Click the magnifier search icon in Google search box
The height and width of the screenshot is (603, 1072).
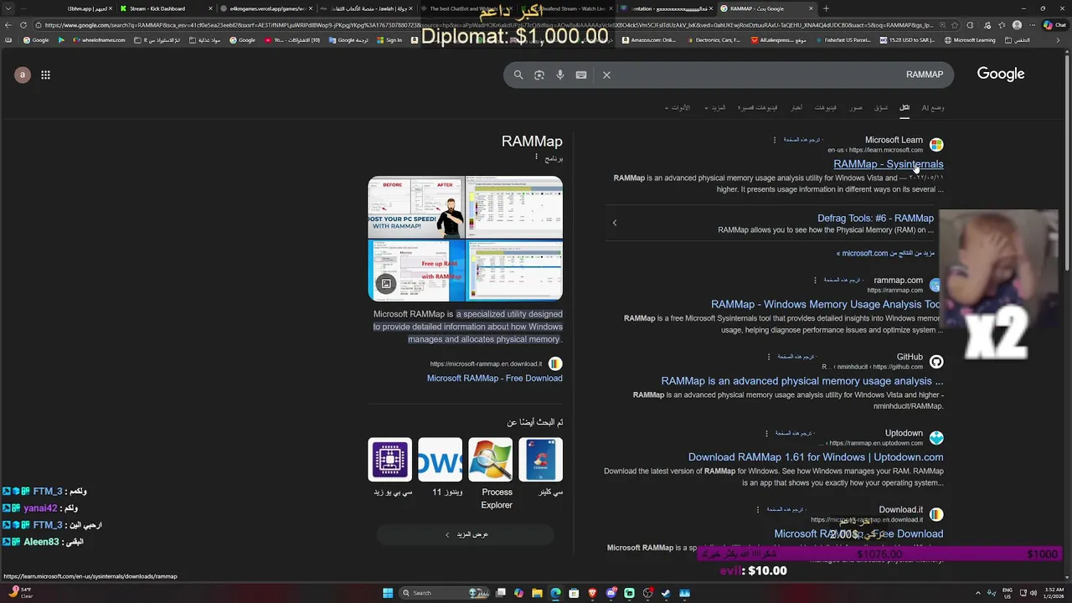pos(518,75)
